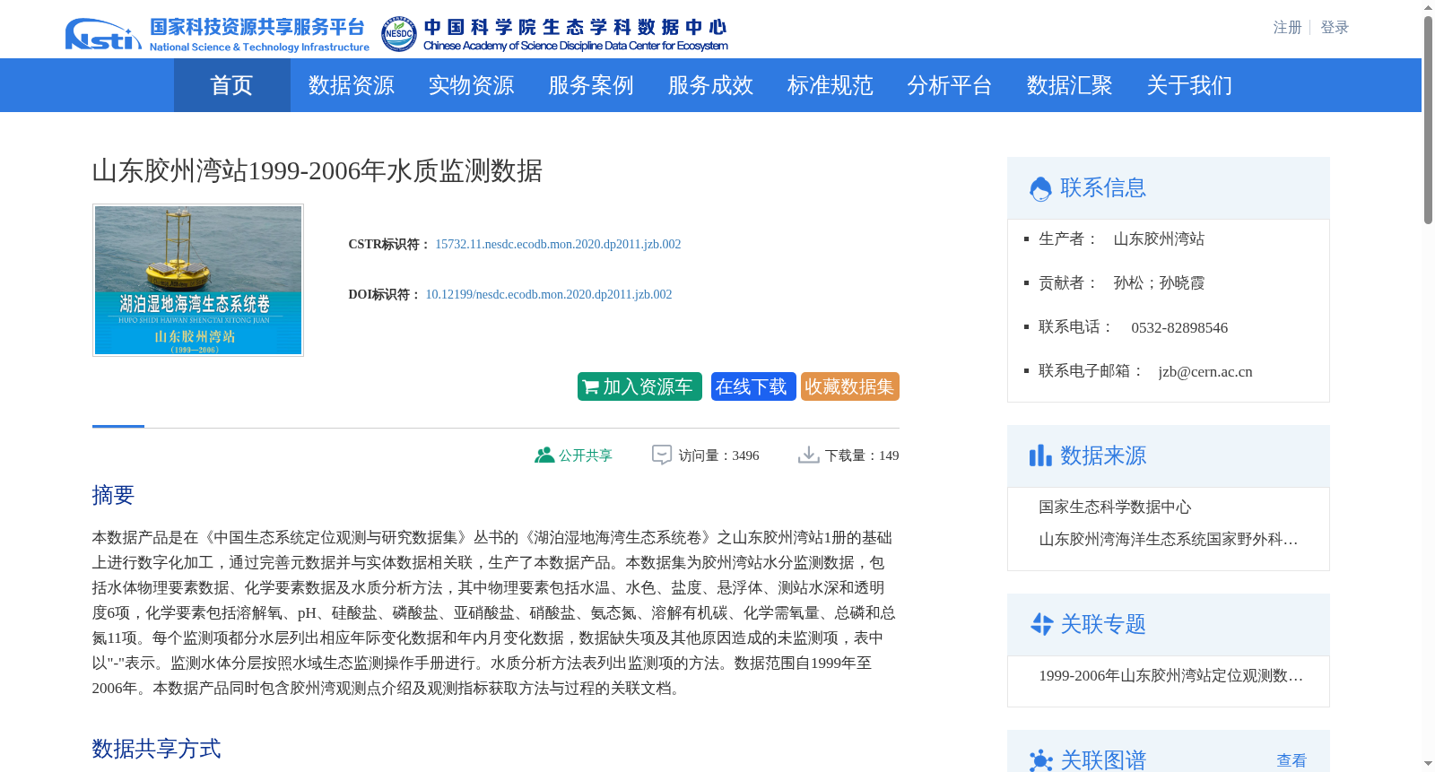
Task: Open the CSTR identifier link
Action: tap(558, 244)
